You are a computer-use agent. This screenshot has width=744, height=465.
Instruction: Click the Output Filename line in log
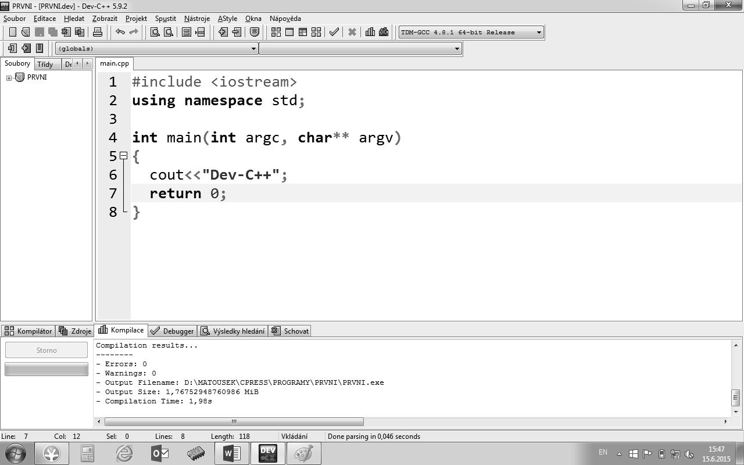(240, 382)
